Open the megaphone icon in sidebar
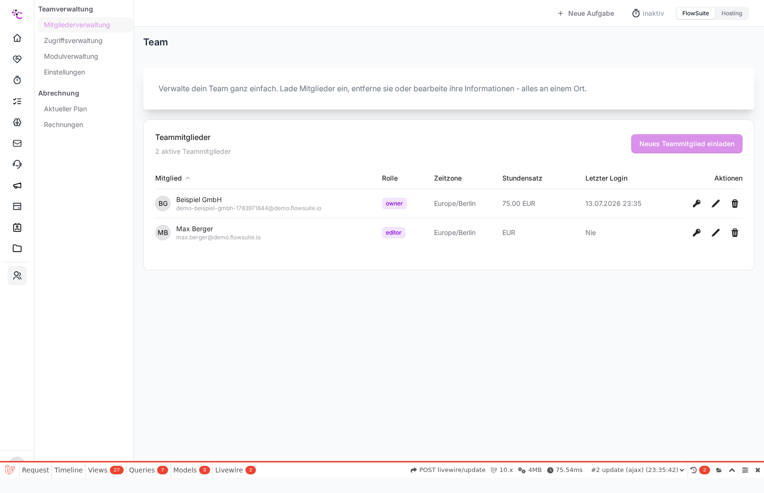The width and height of the screenshot is (764, 493). pyautogui.click(x=17, y=185)
